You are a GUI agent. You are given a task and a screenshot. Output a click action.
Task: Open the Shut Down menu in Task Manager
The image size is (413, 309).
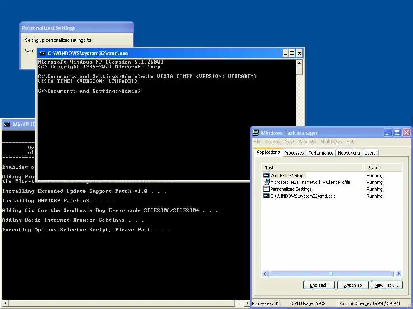pyautogui.click(x=331, y=142)
